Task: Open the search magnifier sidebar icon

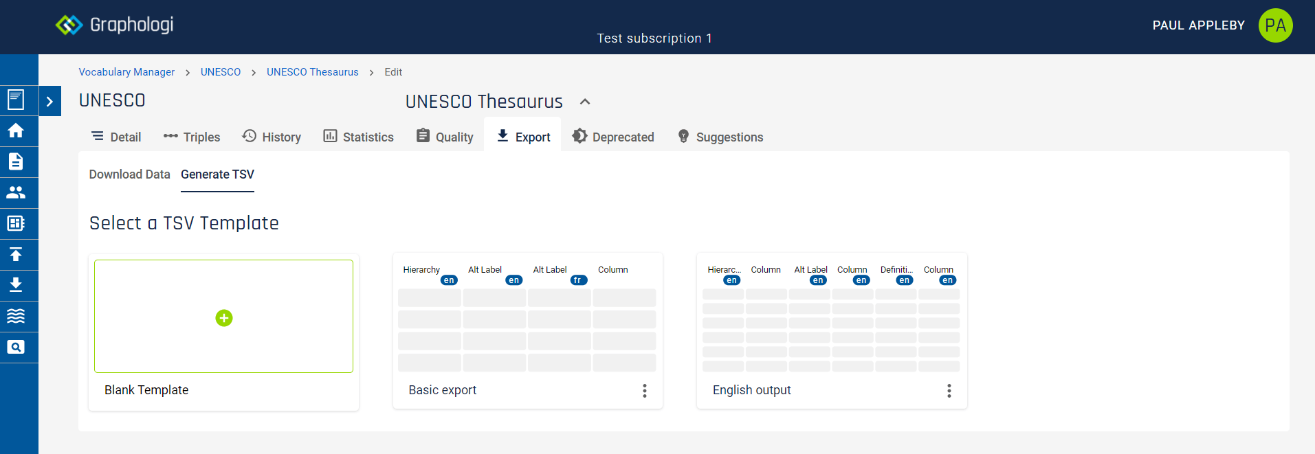Action: tap(16, 348)
